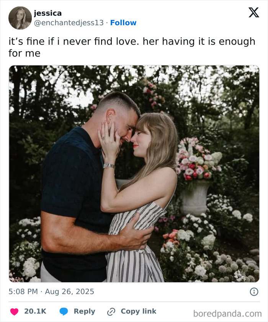The height and width of the screenshot is (322, 268).
Task: Select the Copy link text
Action: (x=139, y=311)
